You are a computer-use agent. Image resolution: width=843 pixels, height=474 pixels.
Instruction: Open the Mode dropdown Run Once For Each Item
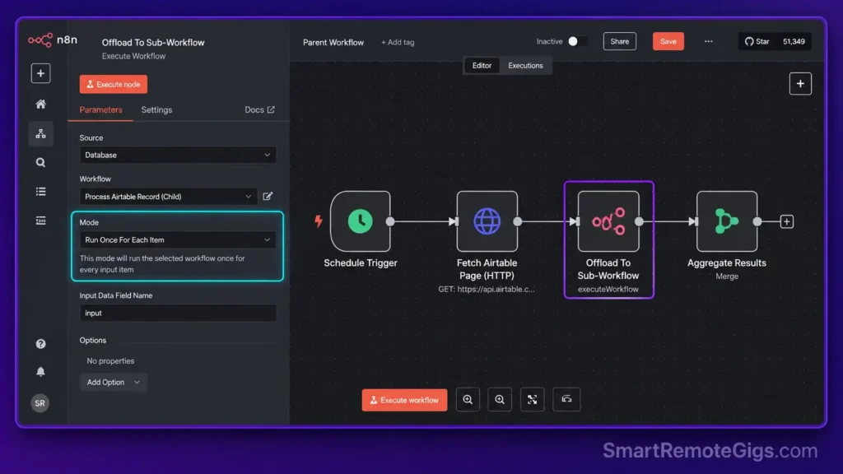coord(178,239)
